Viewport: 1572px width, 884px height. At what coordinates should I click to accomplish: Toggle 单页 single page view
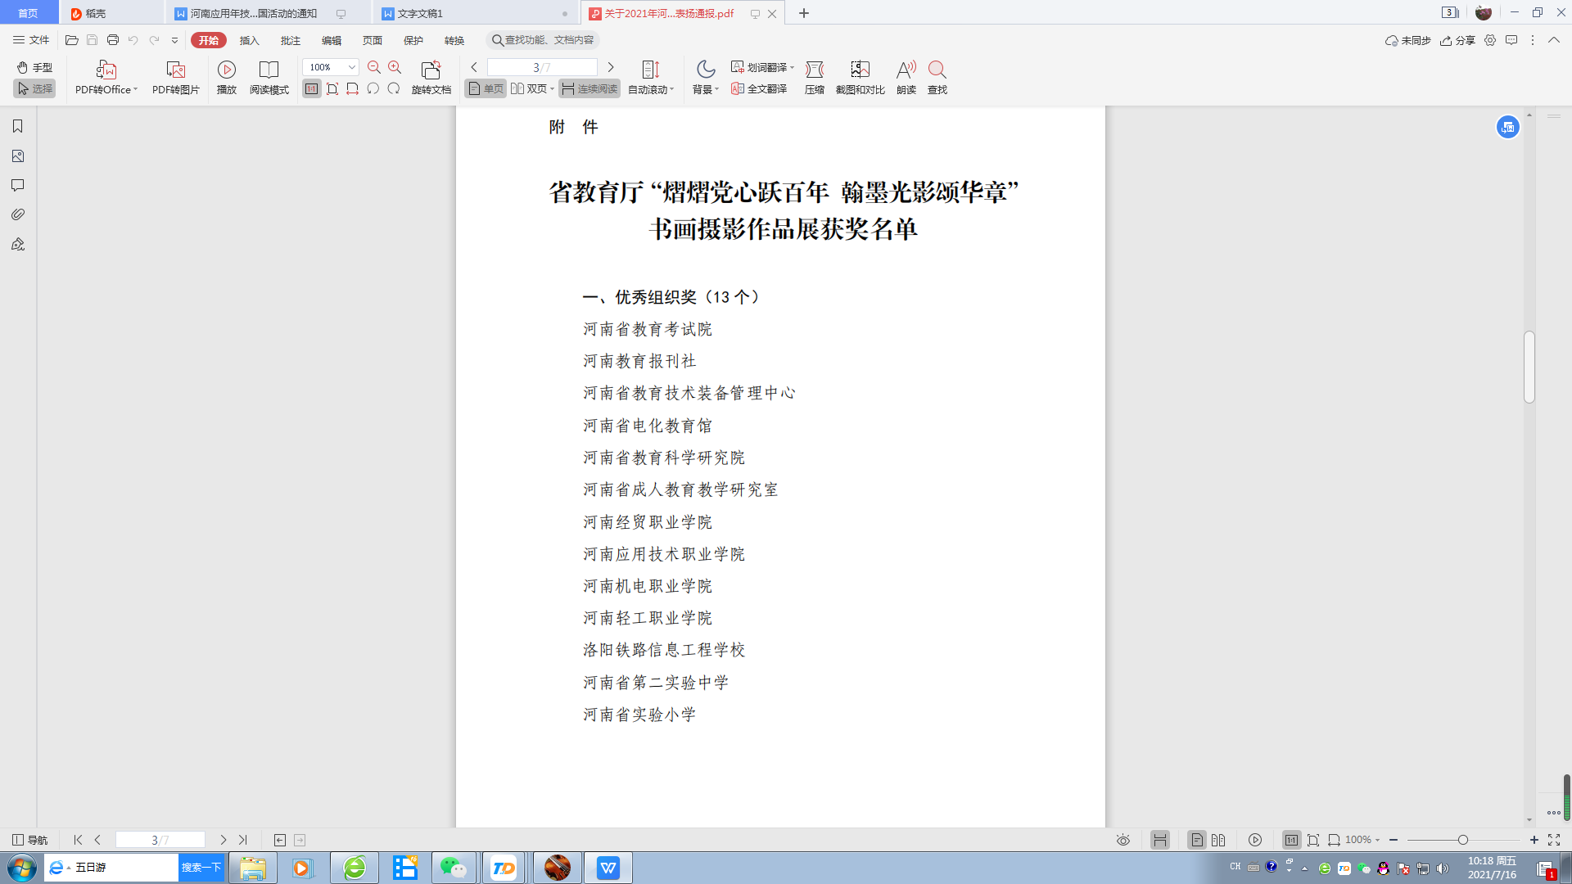(x=486, y=88)
